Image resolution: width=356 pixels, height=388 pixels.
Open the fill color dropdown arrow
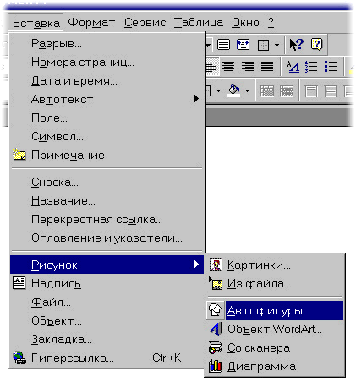coord(247,90)
